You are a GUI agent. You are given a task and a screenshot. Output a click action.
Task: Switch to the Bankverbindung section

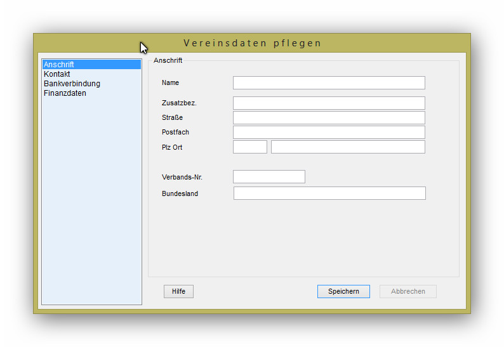point(72,84)
